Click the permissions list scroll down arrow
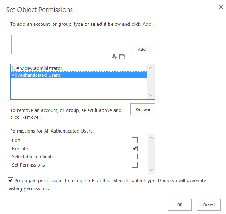Screen dimensions: 226x214 pos(151,170)
